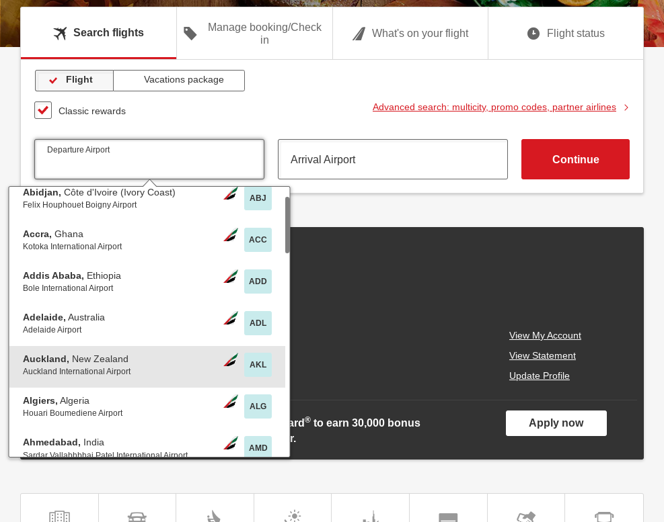Click the credit card icon in bottom row
The height and width of the screenshot is (522, 664).
tap(448, 517)
